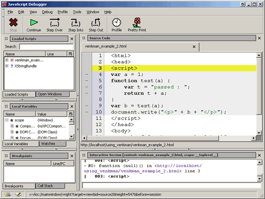Viewport: 265px width, 199px height.
Task: Click Local Variables scroll down arrow
Action: tap(72, 136)
